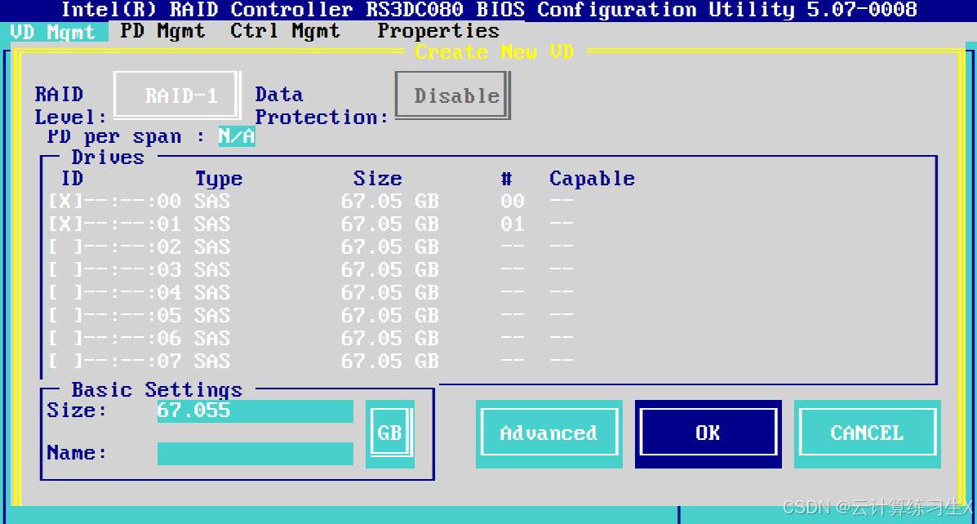Open the Data Protection Disable selector

[x=454, y=95]
